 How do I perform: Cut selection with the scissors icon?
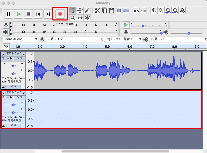(x=97, y=11)
